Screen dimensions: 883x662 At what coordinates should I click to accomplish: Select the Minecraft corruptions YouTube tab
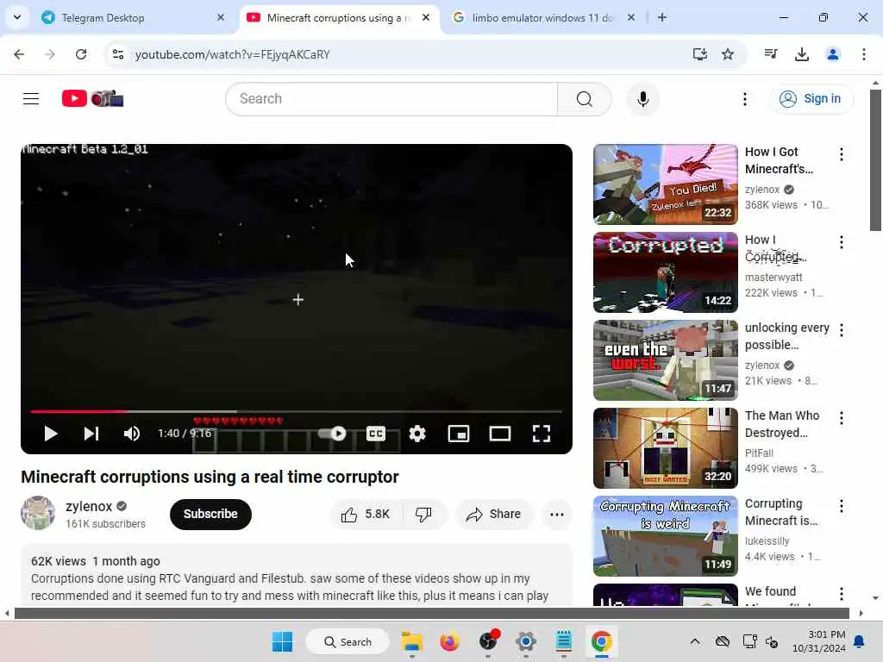click(x=338, y=18)
